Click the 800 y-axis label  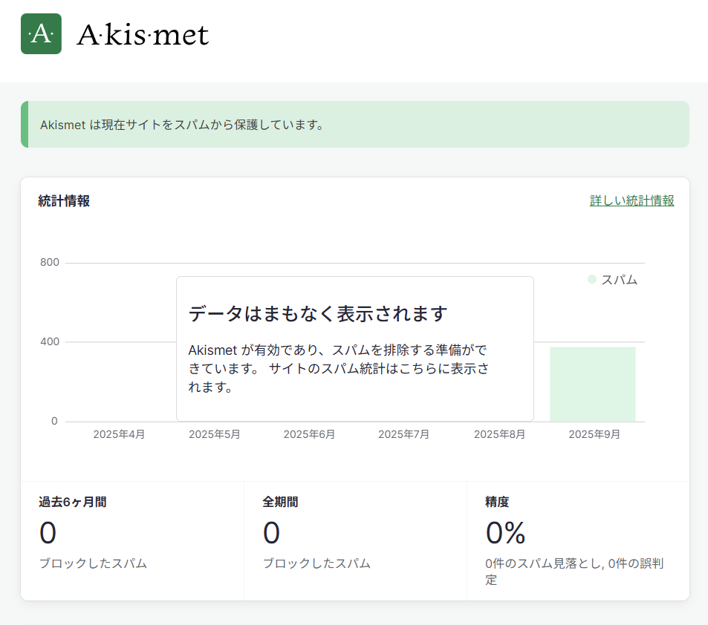(x=51, y=263)
